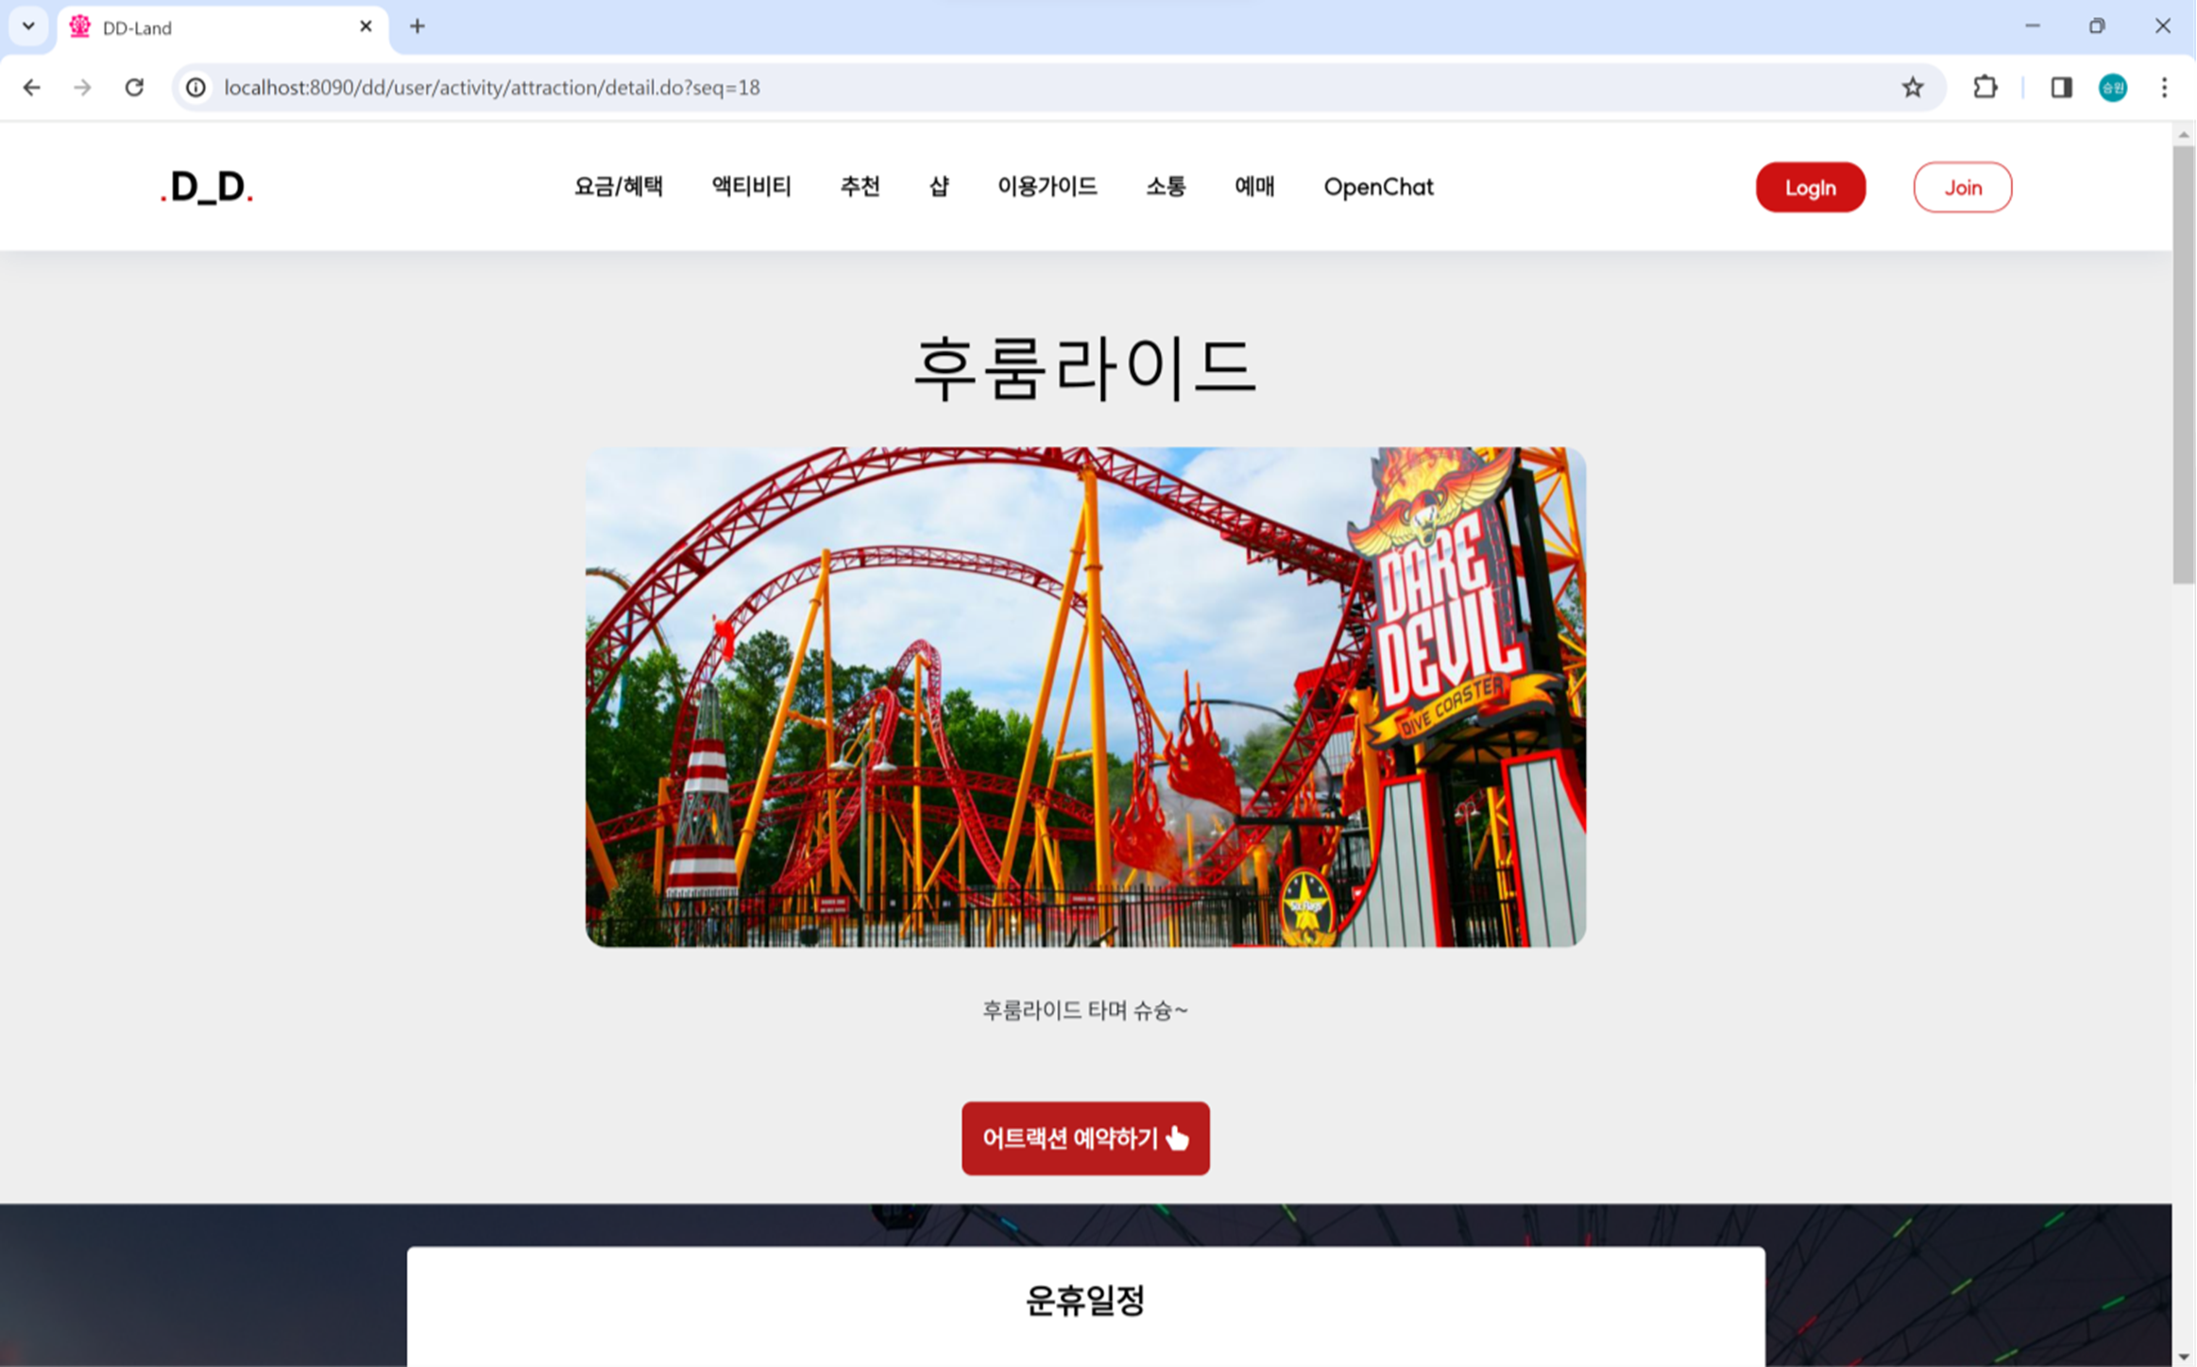
Task: Open the Chrome profile avatar
Action: coord(2113,88)
